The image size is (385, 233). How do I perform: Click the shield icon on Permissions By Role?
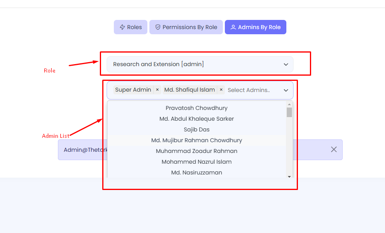point(158,27)
